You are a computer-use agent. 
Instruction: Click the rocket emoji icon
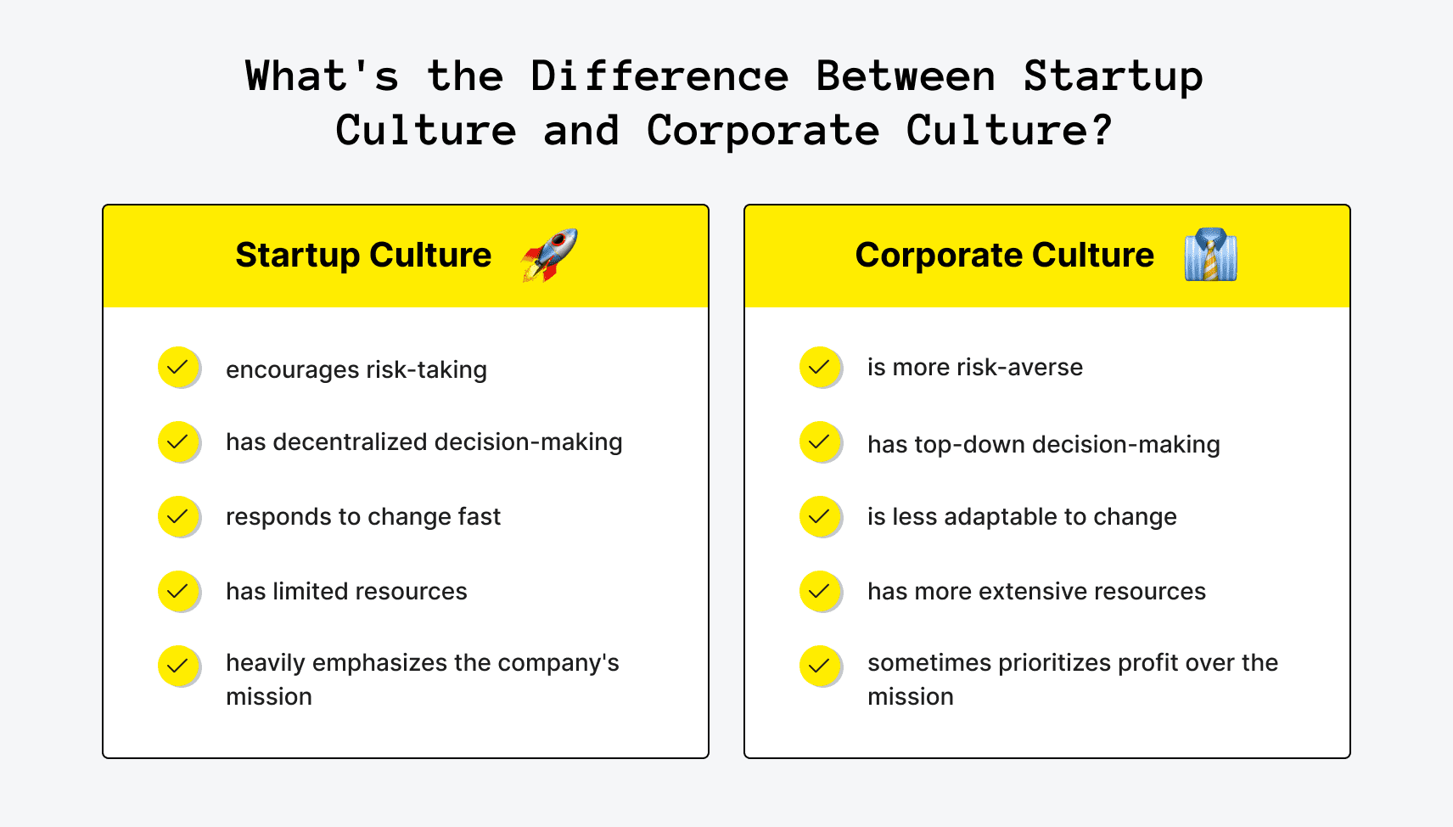tap(549, 255)
